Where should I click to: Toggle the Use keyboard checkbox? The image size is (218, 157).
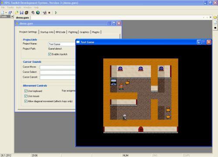[26, 91]
